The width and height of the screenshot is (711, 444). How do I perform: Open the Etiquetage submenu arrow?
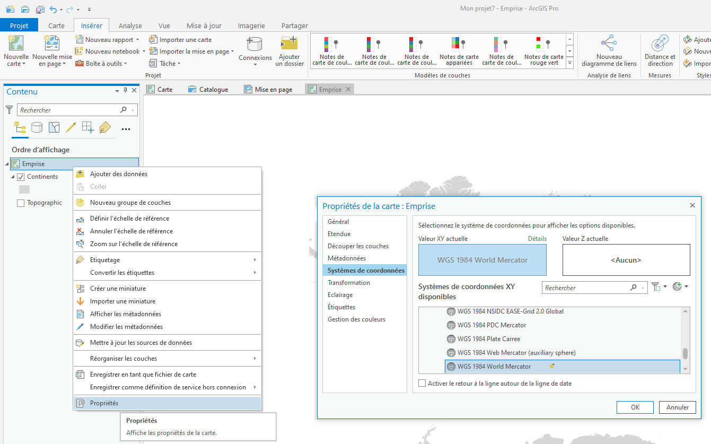pos(255,260)
